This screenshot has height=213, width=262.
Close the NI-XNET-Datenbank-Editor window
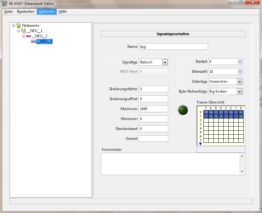pos(253,2)
